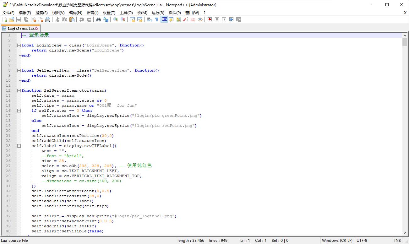The height and width of the screenshot is (244, 409).
Task: Click the vertical scrollbar thumb
Action: point(405,42)
